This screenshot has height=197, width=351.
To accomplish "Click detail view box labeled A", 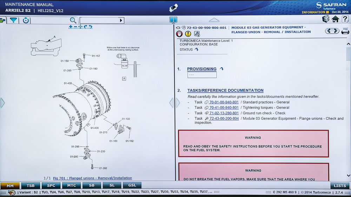I will coord(124,78).
